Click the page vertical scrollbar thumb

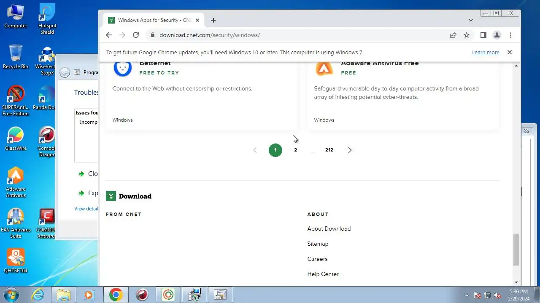coord(516,250)
